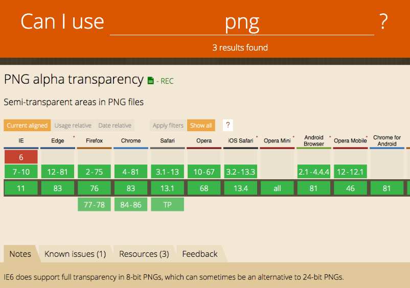This screenshot has height=288, width=410.
Task: Select Opera Mobile 12-12.1 cell
Action: [350, 172]
